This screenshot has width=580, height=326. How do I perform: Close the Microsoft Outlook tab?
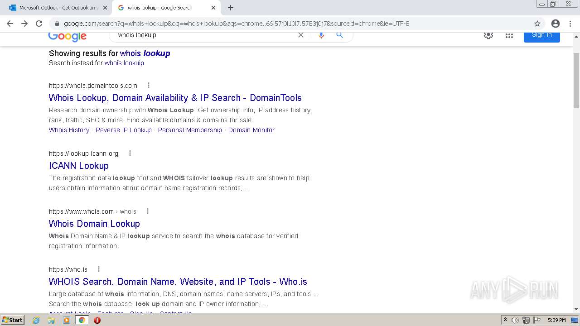(x=105, y=8)
